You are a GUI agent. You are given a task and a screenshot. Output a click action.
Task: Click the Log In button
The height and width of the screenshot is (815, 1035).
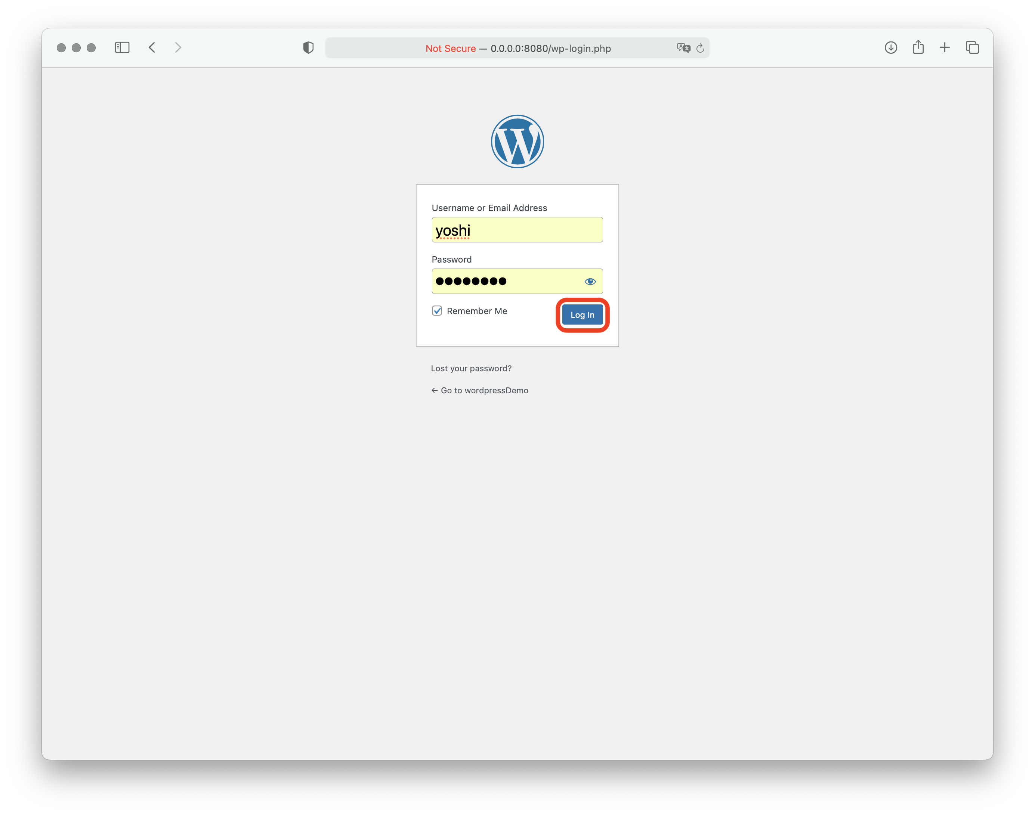(583, 315)
